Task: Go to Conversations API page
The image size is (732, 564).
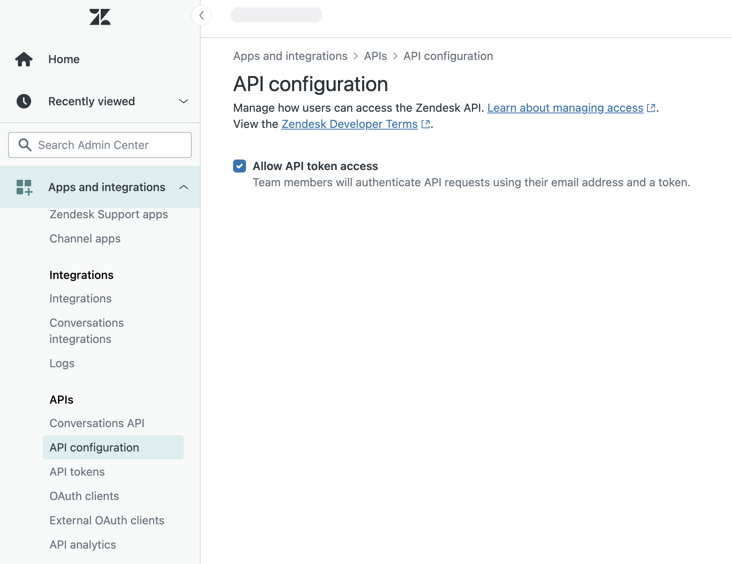Action: (x=97, y=423)
